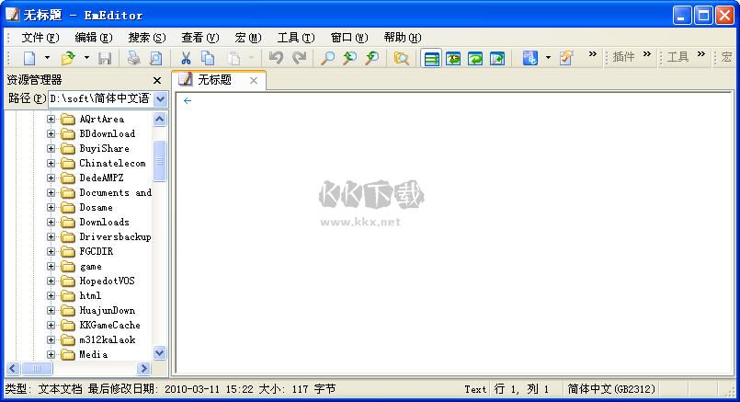The image size is (740, 402).
Task: Toggle Wrap by Page icon
Action: 497,58
